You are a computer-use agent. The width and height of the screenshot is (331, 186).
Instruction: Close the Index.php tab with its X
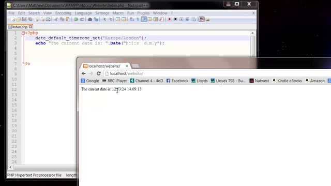point(31,27)
